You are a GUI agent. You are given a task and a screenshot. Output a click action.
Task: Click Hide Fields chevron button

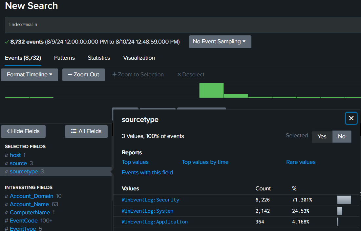(23, 131)
